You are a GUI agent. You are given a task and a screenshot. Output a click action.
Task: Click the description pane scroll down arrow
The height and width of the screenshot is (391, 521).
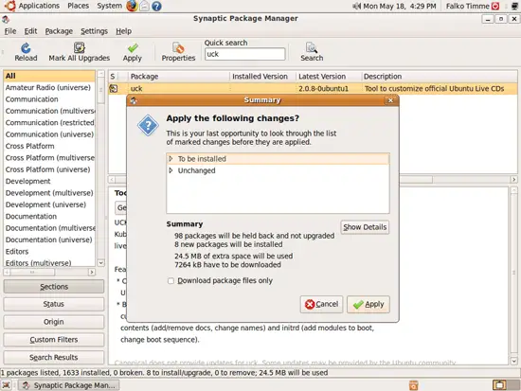[513, 361]
